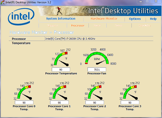
Task: Click the Processor Fan value field showing 7031
Action: click(97, 69)
